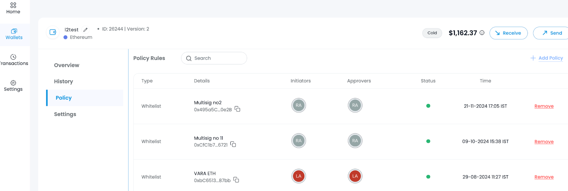
Task: Open Transactions in the left sidebar
Action: point(13,60)
